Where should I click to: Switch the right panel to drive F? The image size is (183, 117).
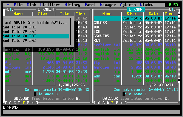pos(117,103)
